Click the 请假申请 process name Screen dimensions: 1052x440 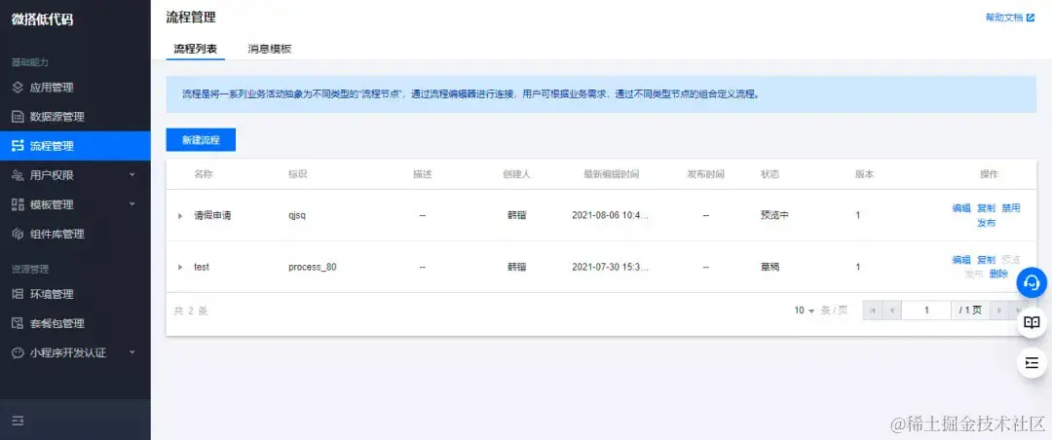(212, 216)
